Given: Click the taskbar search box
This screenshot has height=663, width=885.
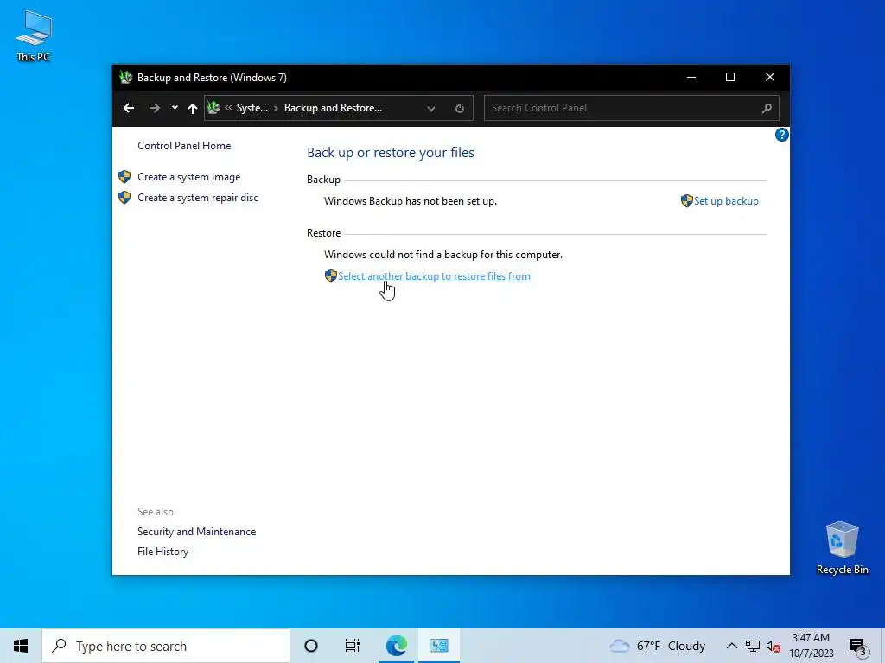Looking at the screenshot, I should point(166,646).
